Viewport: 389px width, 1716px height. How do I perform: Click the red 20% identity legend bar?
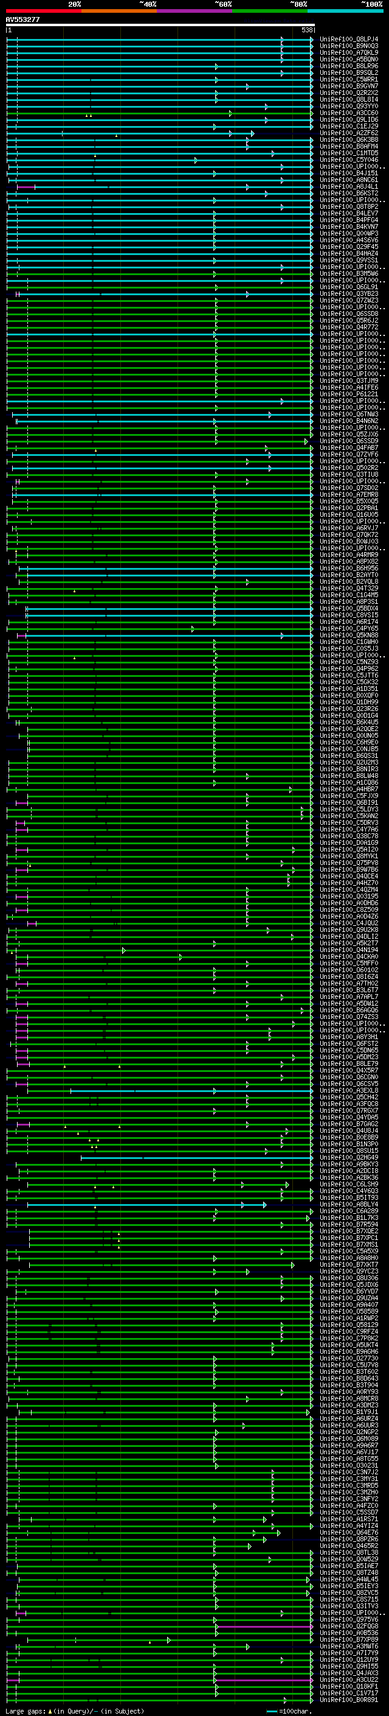tap(44, 11)
